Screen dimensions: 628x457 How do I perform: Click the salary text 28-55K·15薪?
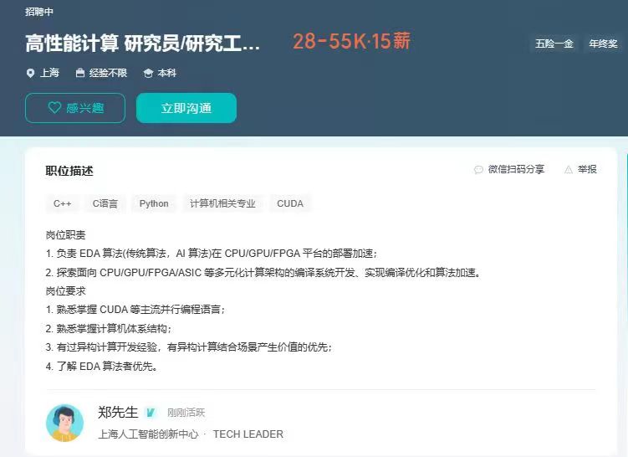351,41
